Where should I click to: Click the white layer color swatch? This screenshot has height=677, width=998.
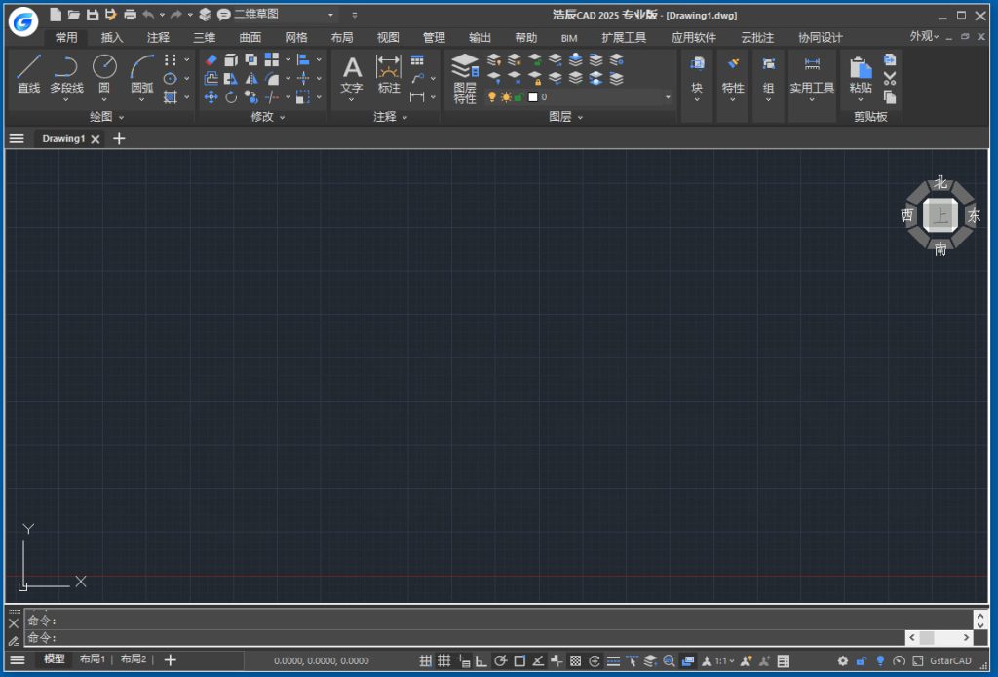point(533,96)
